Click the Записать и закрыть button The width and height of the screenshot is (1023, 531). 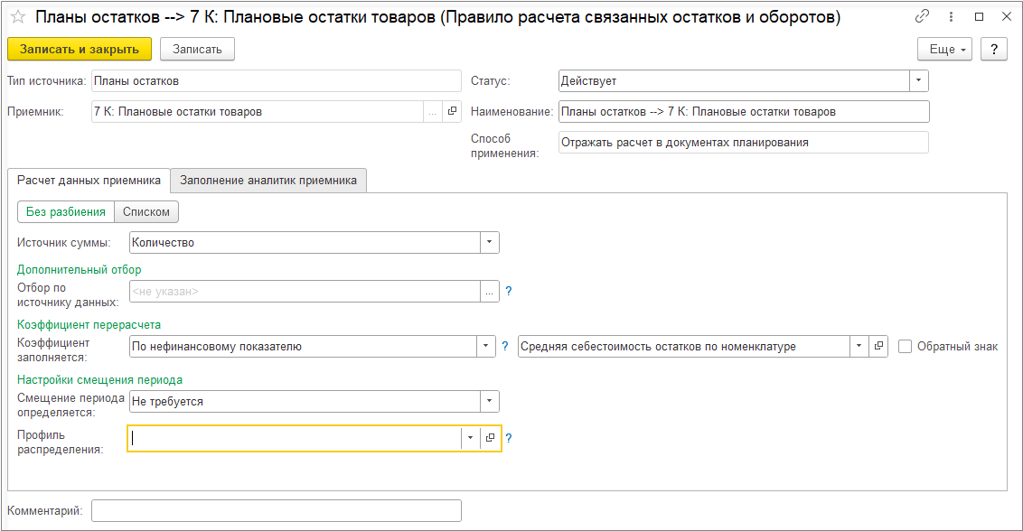(x=80, y=50)
